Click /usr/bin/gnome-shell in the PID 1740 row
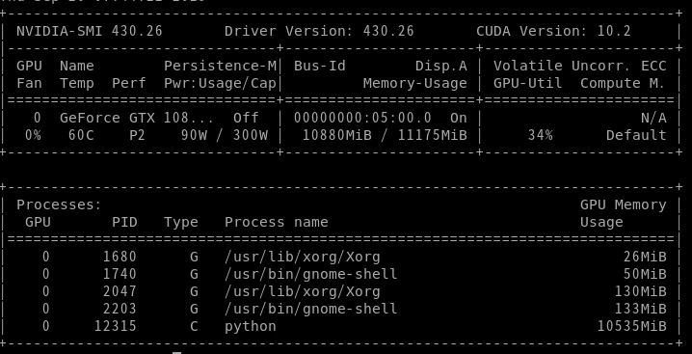 (311, 274)
